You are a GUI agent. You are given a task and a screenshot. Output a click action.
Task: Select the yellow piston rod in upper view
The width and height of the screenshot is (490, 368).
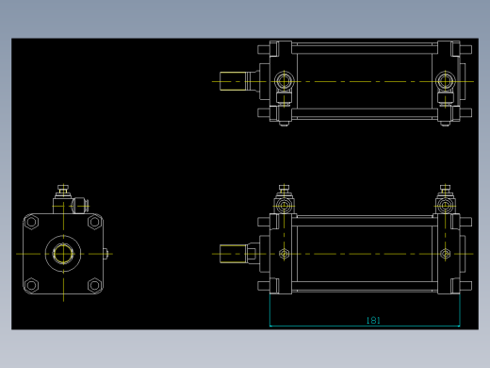(x=234, y=81)
